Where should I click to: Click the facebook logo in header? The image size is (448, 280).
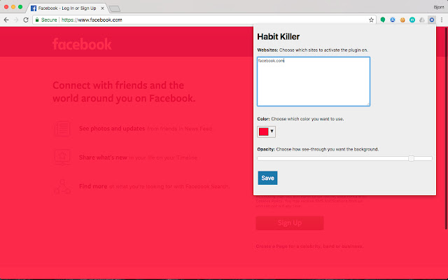(83, 44)
